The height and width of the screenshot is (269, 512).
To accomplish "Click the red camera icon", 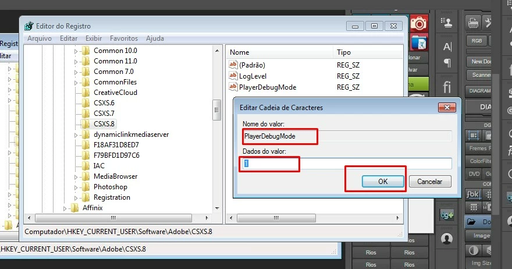I will [x=419, y=23].
